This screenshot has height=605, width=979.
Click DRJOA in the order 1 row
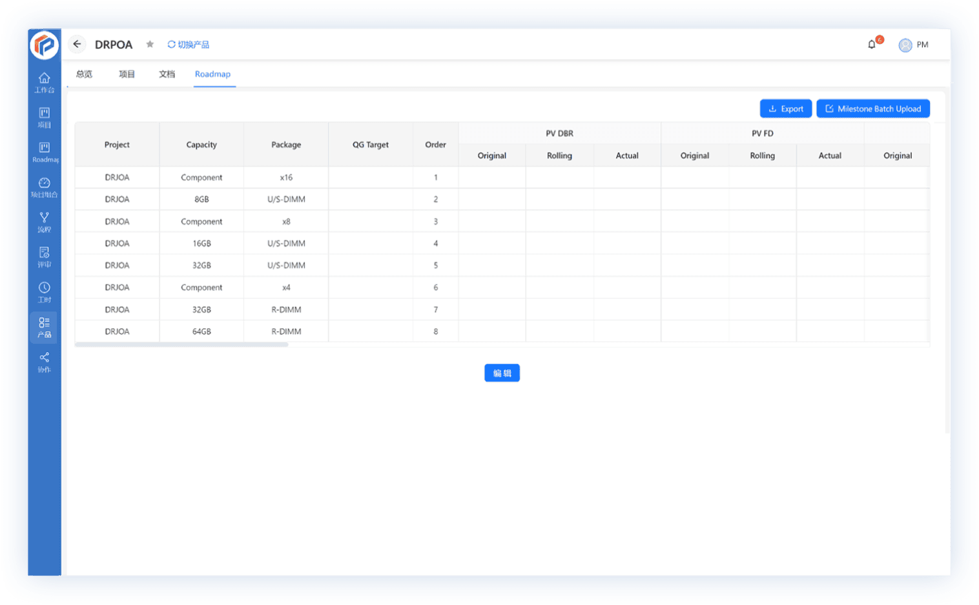point(117,177)
